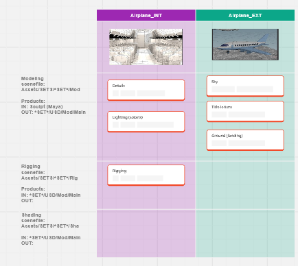This screenshot has width=298, height=266.
Task: Open the Lighting (solaris) task card
Action: 146,121
